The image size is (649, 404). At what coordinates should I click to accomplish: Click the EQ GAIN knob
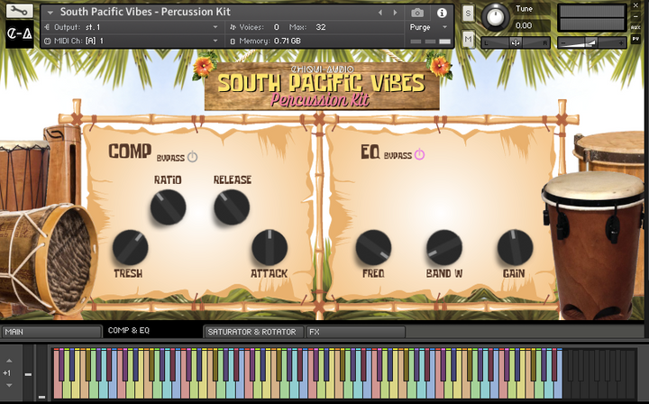pyautogui.click(x=515, y=247)
